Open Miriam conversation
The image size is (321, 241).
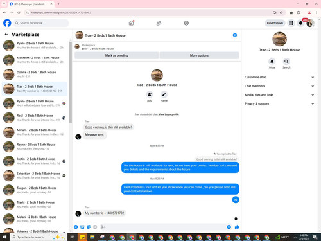click(34, 132)
